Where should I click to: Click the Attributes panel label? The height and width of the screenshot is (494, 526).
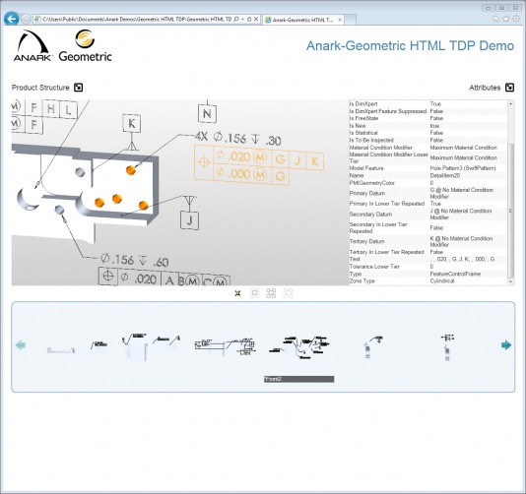tap(485, 88)
